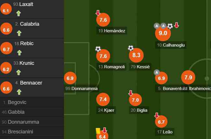This screenshot has width=211, height=139.
Task: Click the goal ball icon above Kessié
Action: 131,48
